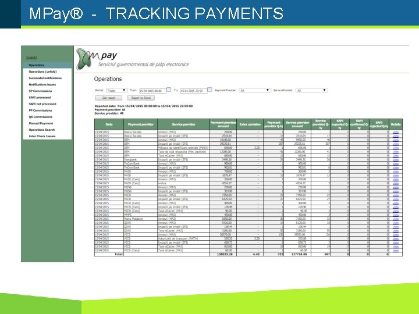Click the 'Reported date' summary line

(144, 106)
